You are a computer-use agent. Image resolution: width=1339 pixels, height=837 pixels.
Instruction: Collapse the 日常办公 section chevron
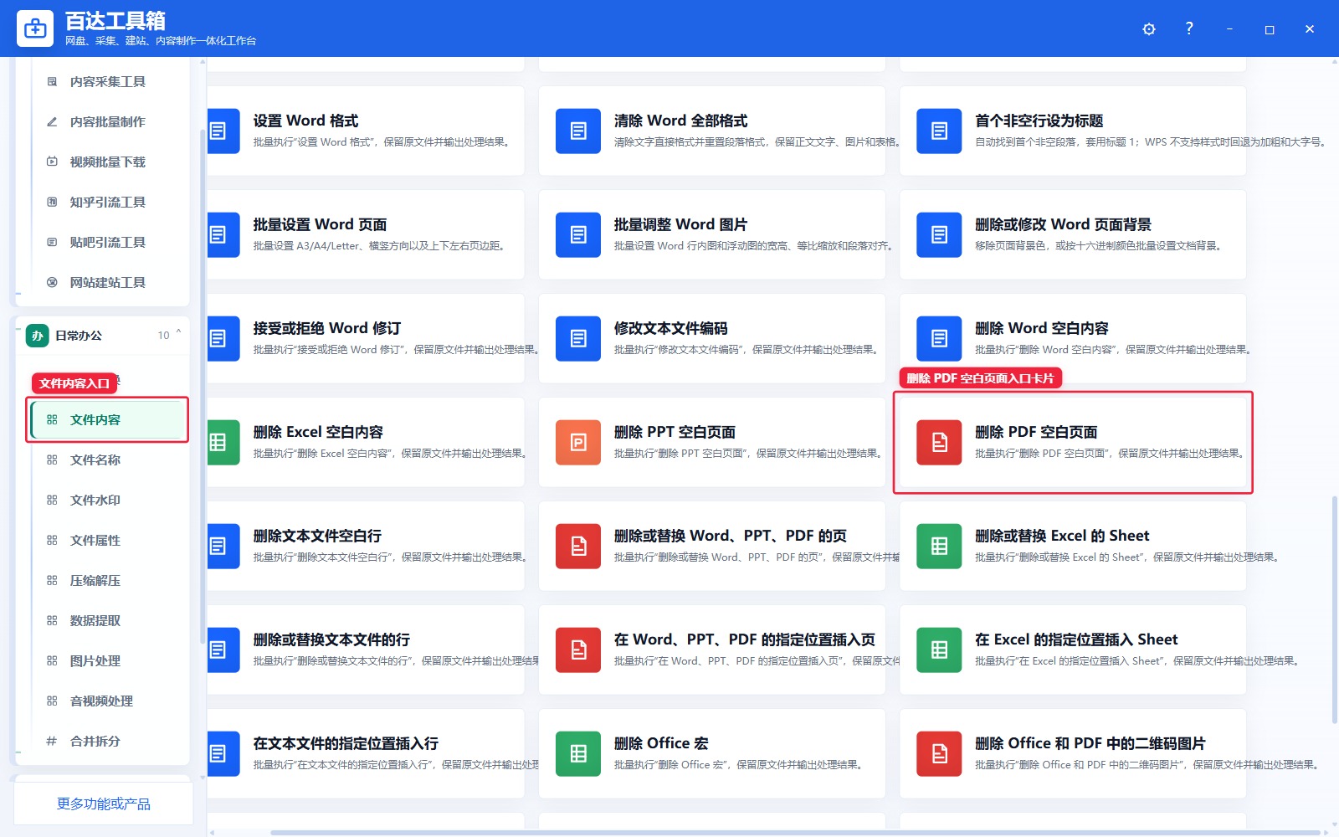pos(178,333)
